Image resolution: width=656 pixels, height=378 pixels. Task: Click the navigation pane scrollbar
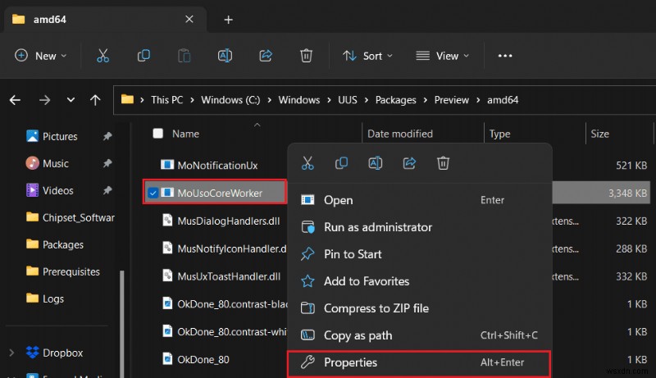click(122, 324)
